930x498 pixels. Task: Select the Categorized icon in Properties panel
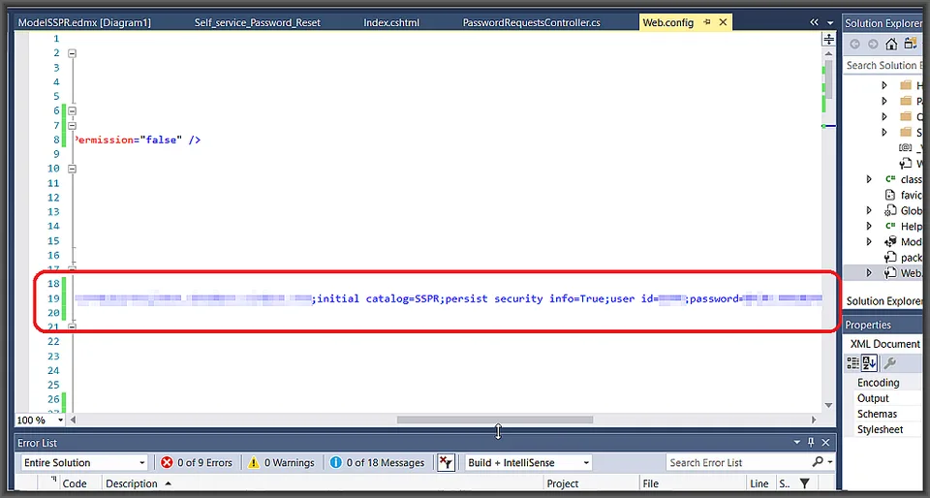(852, 363)
